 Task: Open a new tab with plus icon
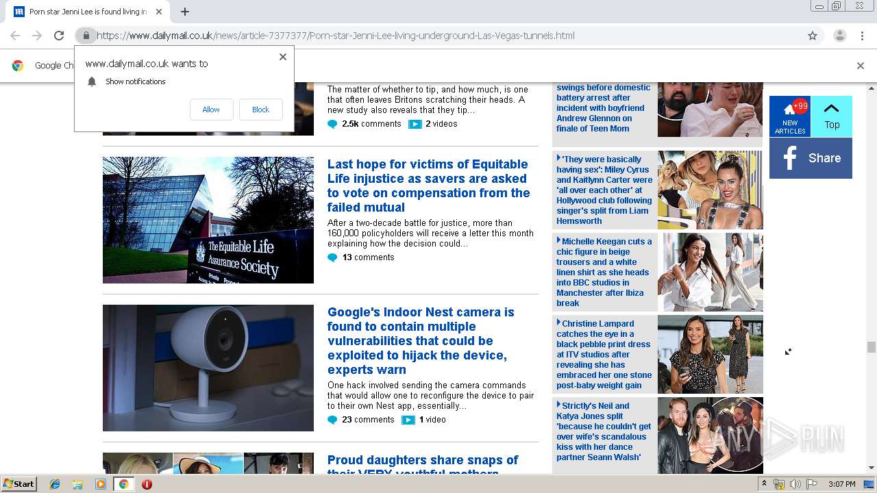click(x=185, y=12)
